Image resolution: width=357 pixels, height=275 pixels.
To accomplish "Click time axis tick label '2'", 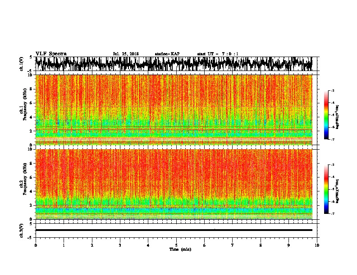I will tap(92, 245).
